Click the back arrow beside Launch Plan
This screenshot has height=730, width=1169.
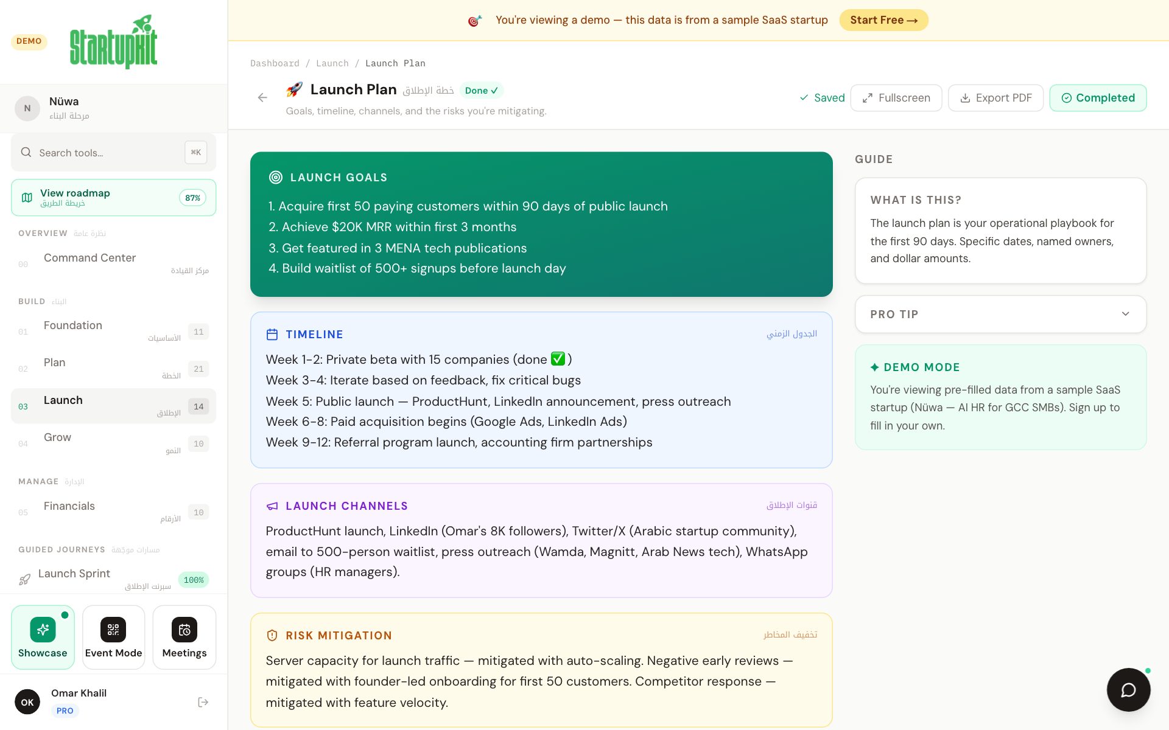coord(262,97)
